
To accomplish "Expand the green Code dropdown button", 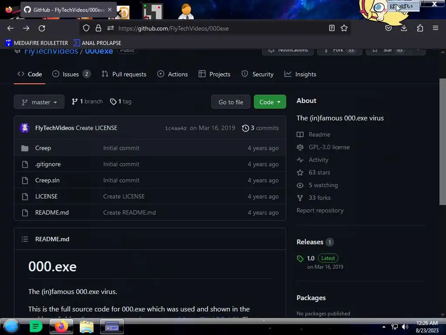I will (x=270, y=102).
